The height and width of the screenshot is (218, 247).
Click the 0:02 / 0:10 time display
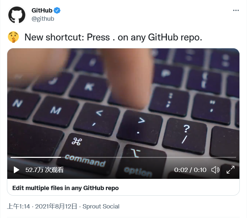point(190,170)
